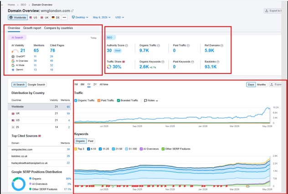Toggle the Paid Traffic checkbox
This screenshot has width=288, height=194.
99,100
